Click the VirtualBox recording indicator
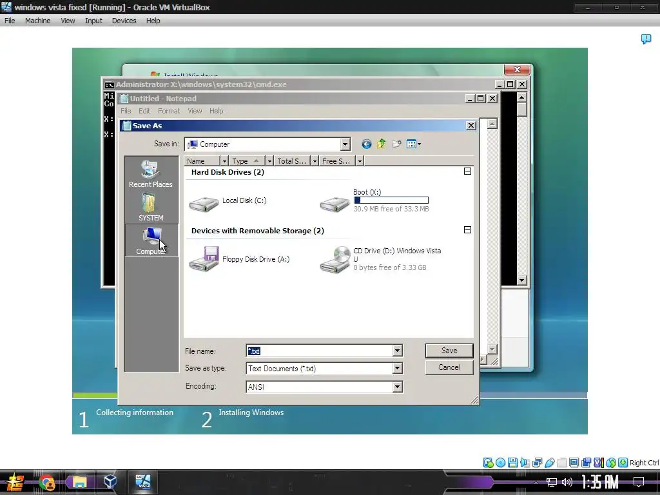 586,463
